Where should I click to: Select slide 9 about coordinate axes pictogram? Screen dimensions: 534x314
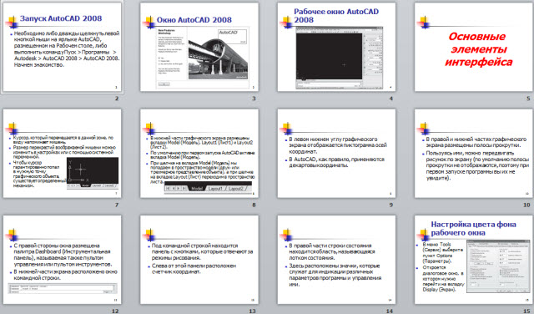(336, 154)
